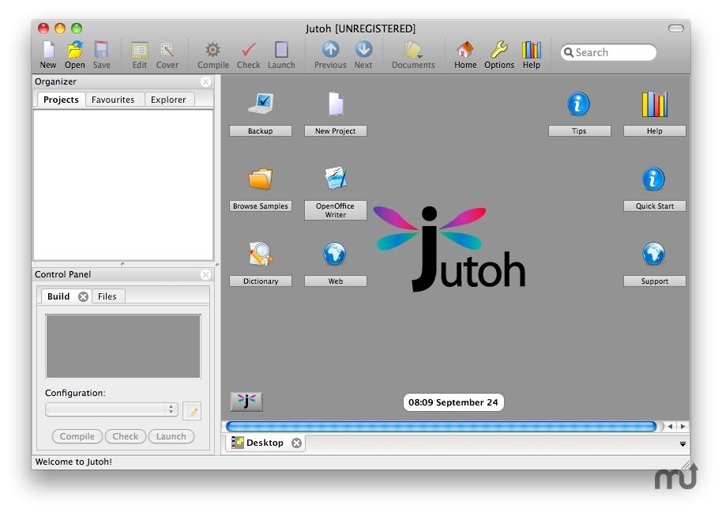Switch to the Favourites tab

(x=113, y=100)
